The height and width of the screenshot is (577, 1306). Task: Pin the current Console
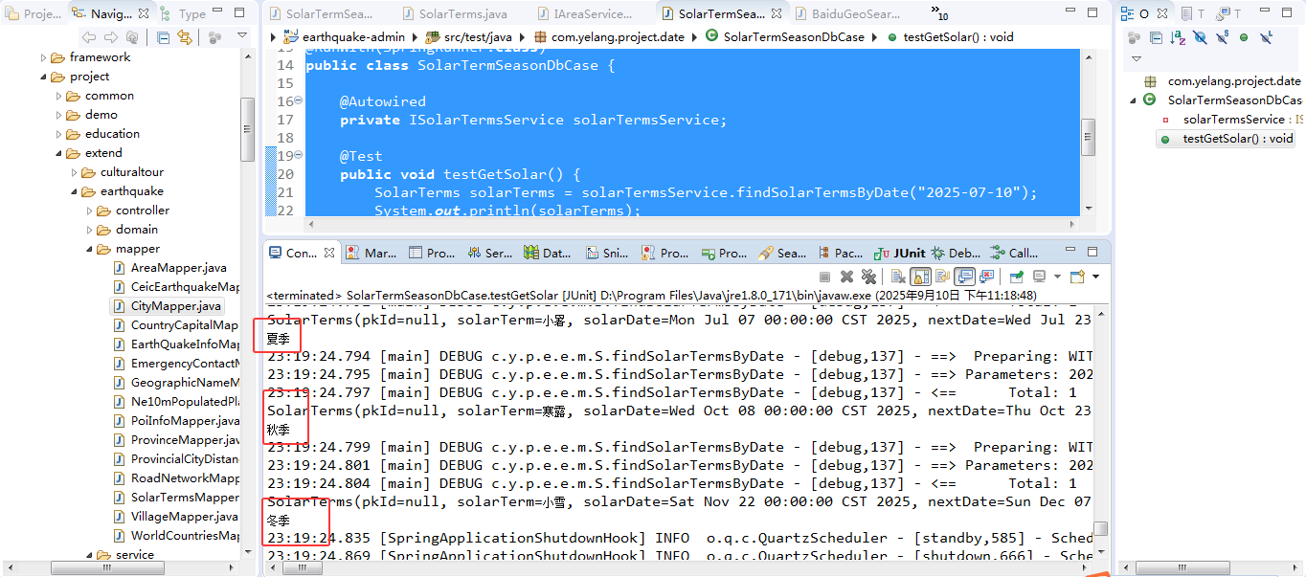click(x=1016, y=277)
